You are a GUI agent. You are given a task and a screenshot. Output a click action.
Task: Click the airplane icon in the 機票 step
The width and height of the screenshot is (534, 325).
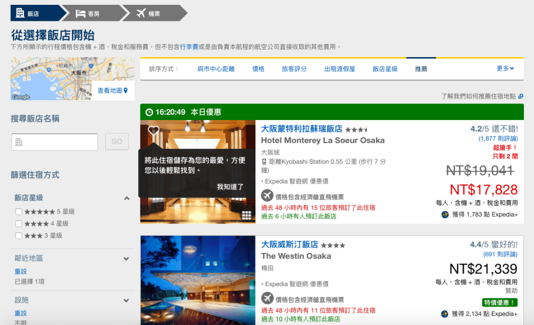tap(141, 13)
